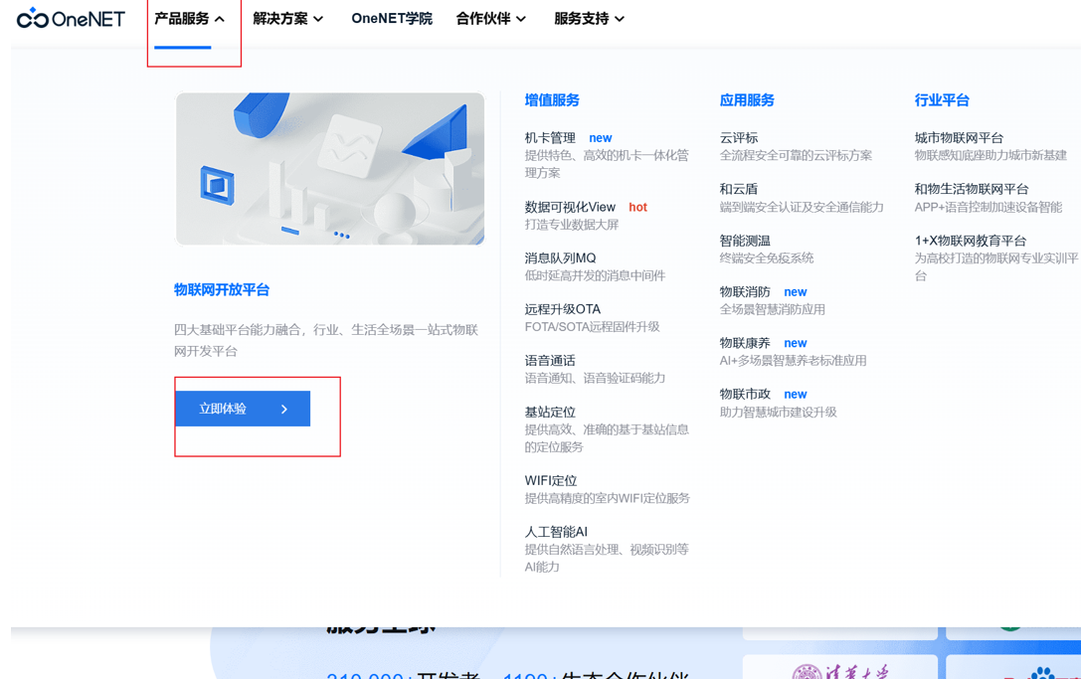This screenshot has height=679, width=1081.
Task: Open 和云盾 application service
Action: tap(738, 189)
